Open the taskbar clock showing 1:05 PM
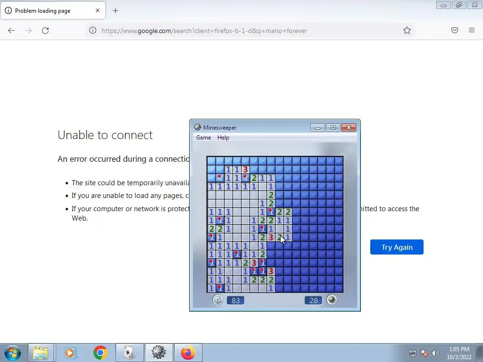The height and width of the screenshot is (362, 483). click(459, 353)
